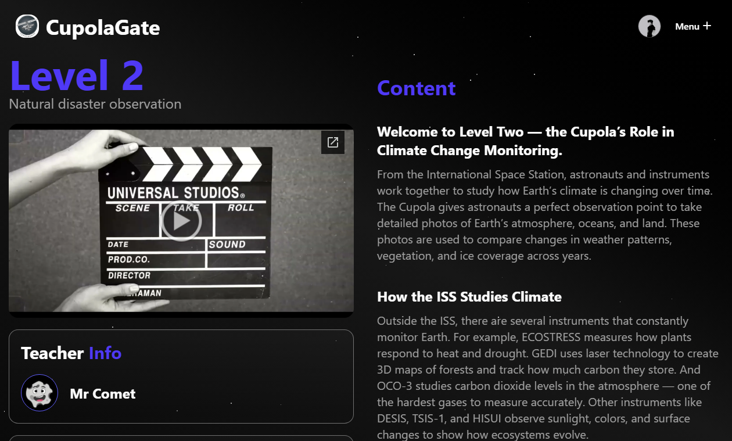Click the Content section heading
732x441 pixels.
click(417, 88)
